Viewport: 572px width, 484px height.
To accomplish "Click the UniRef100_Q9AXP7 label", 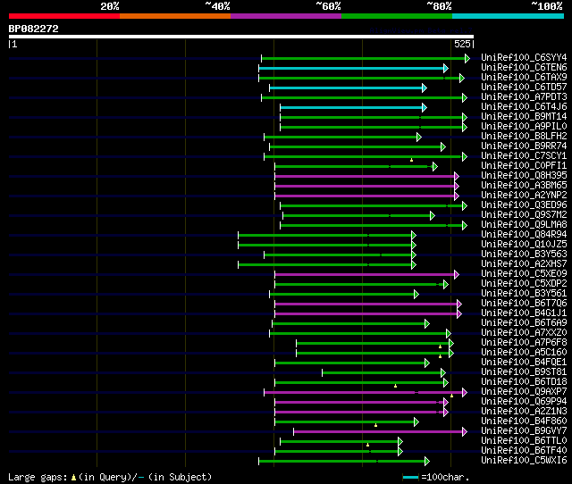I will click(524, 392).
